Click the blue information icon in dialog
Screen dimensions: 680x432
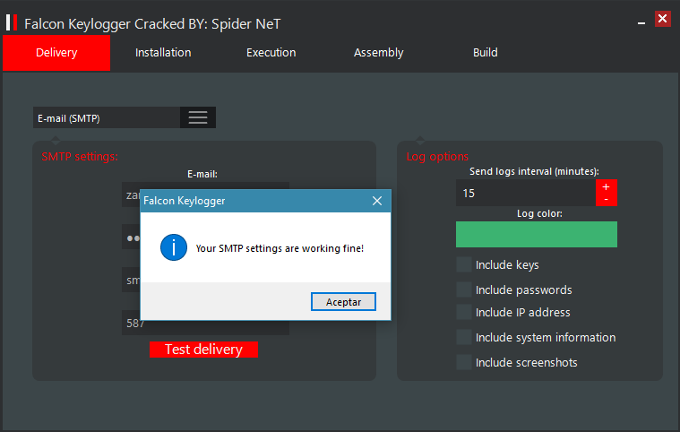[174, 247]
